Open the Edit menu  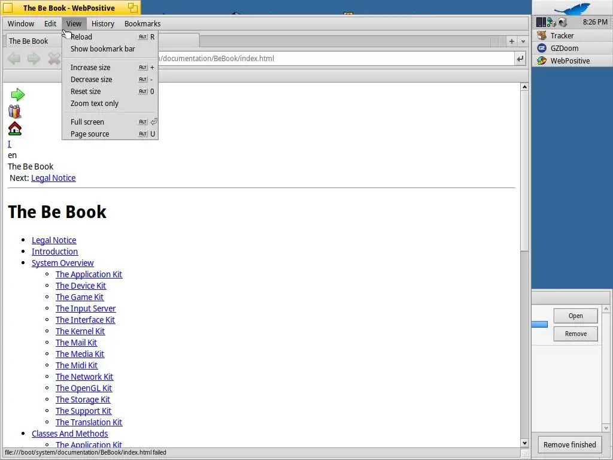coord(50,23)
